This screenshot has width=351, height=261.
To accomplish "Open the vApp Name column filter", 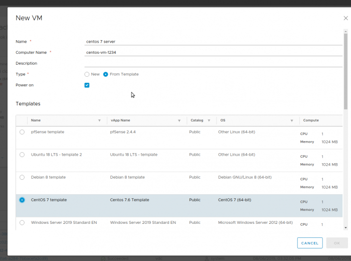I will 179,120.
